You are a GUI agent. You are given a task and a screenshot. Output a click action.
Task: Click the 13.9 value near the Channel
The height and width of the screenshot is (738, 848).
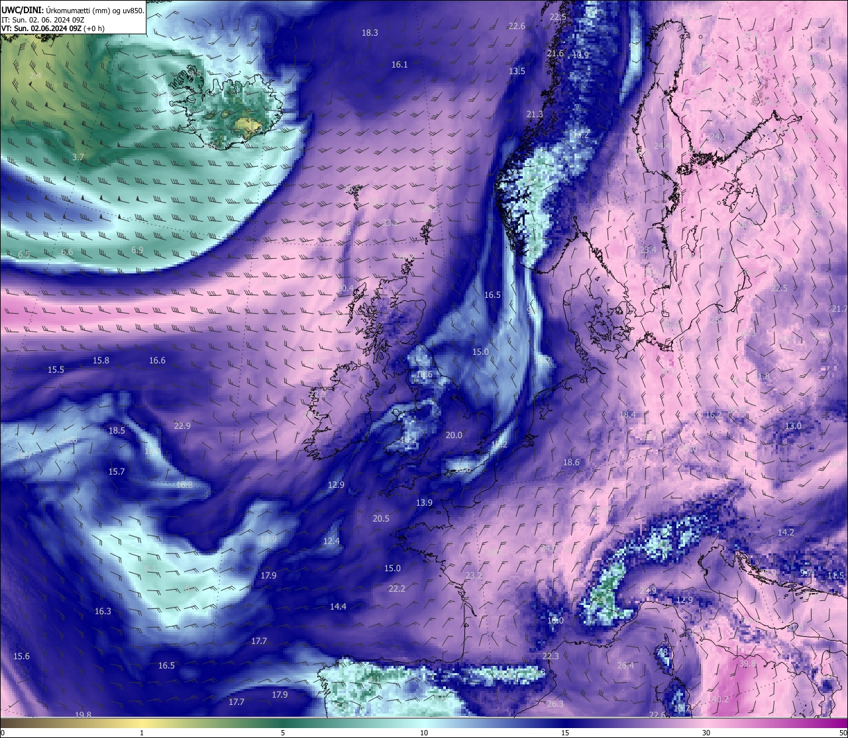click(x=424, y=502)
